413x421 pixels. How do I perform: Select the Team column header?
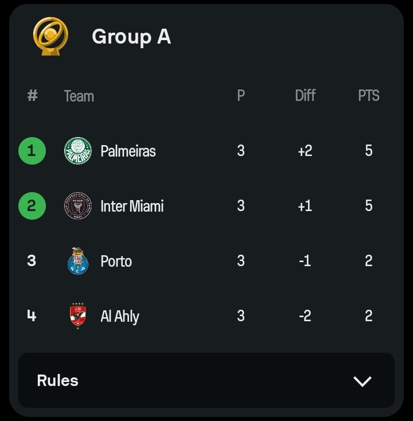click(79, 96)
